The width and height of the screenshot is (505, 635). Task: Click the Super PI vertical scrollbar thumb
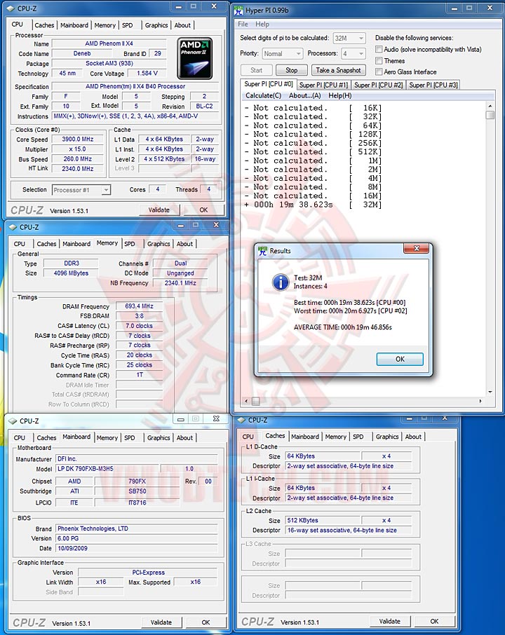click(x=490, y=115)
